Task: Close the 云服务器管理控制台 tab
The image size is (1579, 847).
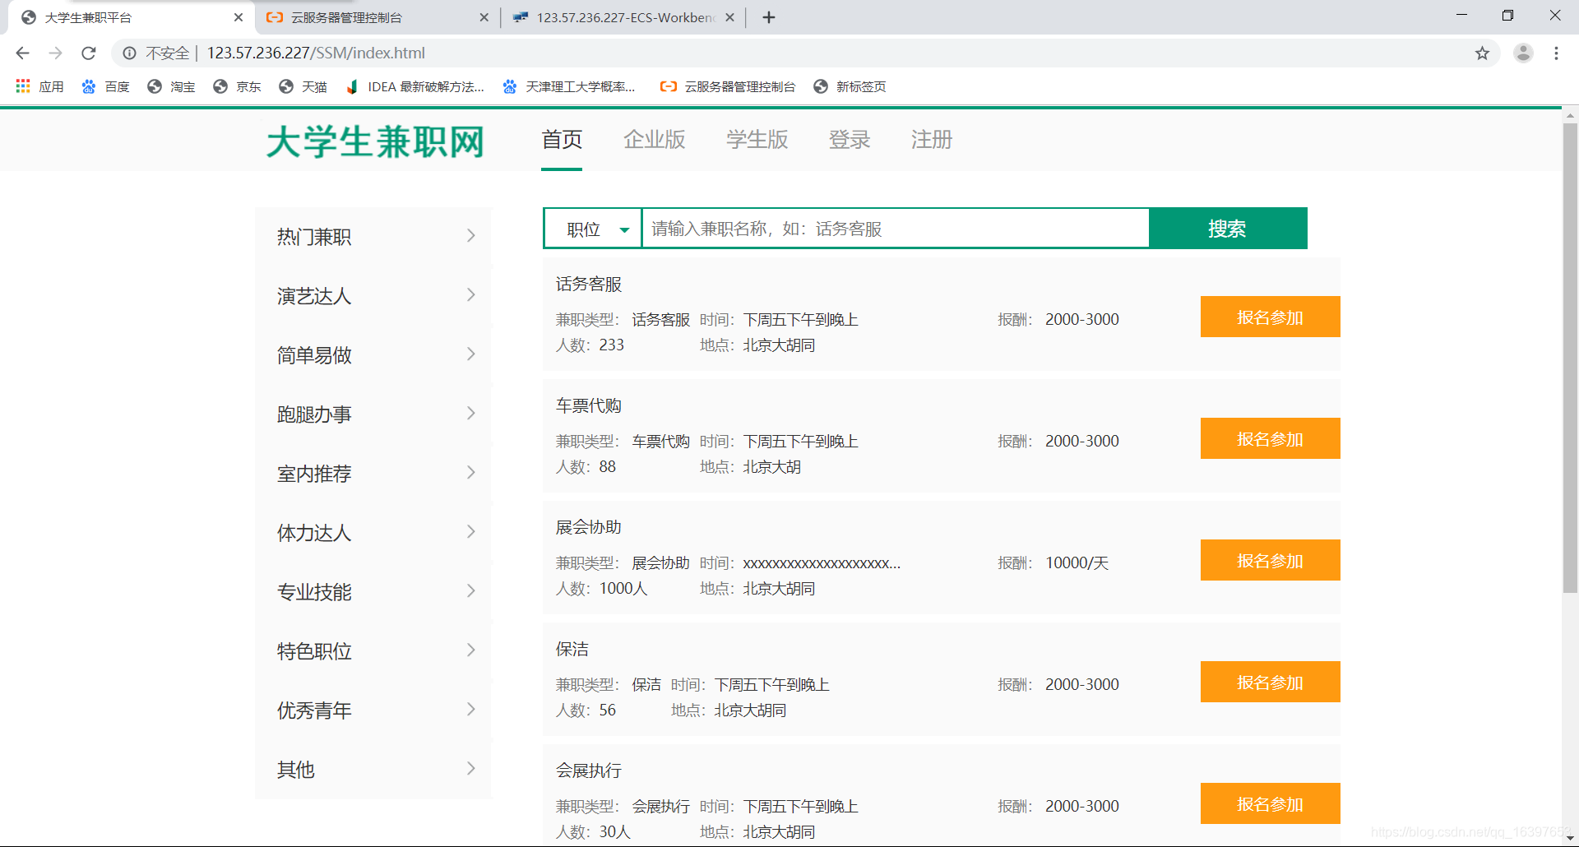Action: [484, 17]
